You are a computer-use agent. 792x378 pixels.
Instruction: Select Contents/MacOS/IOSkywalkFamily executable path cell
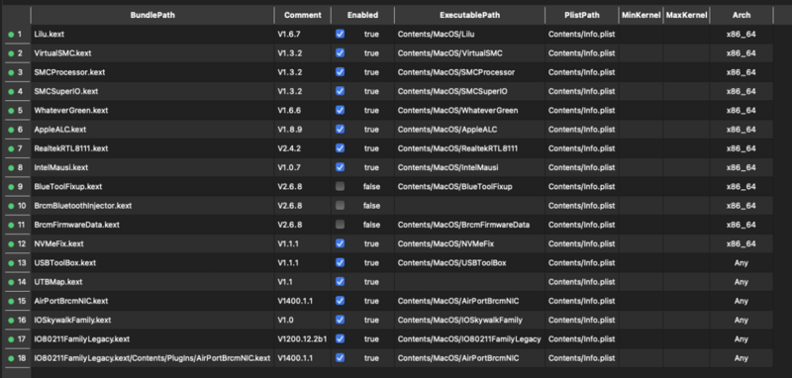pos(469,320)
